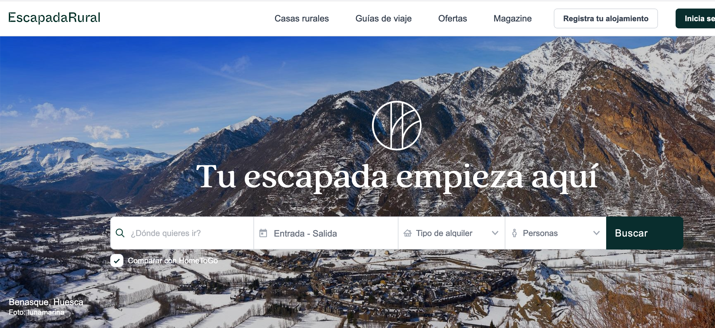Click the Registra tu alojamiento button
The image size is (715, 328).
(x=606, y=18)
